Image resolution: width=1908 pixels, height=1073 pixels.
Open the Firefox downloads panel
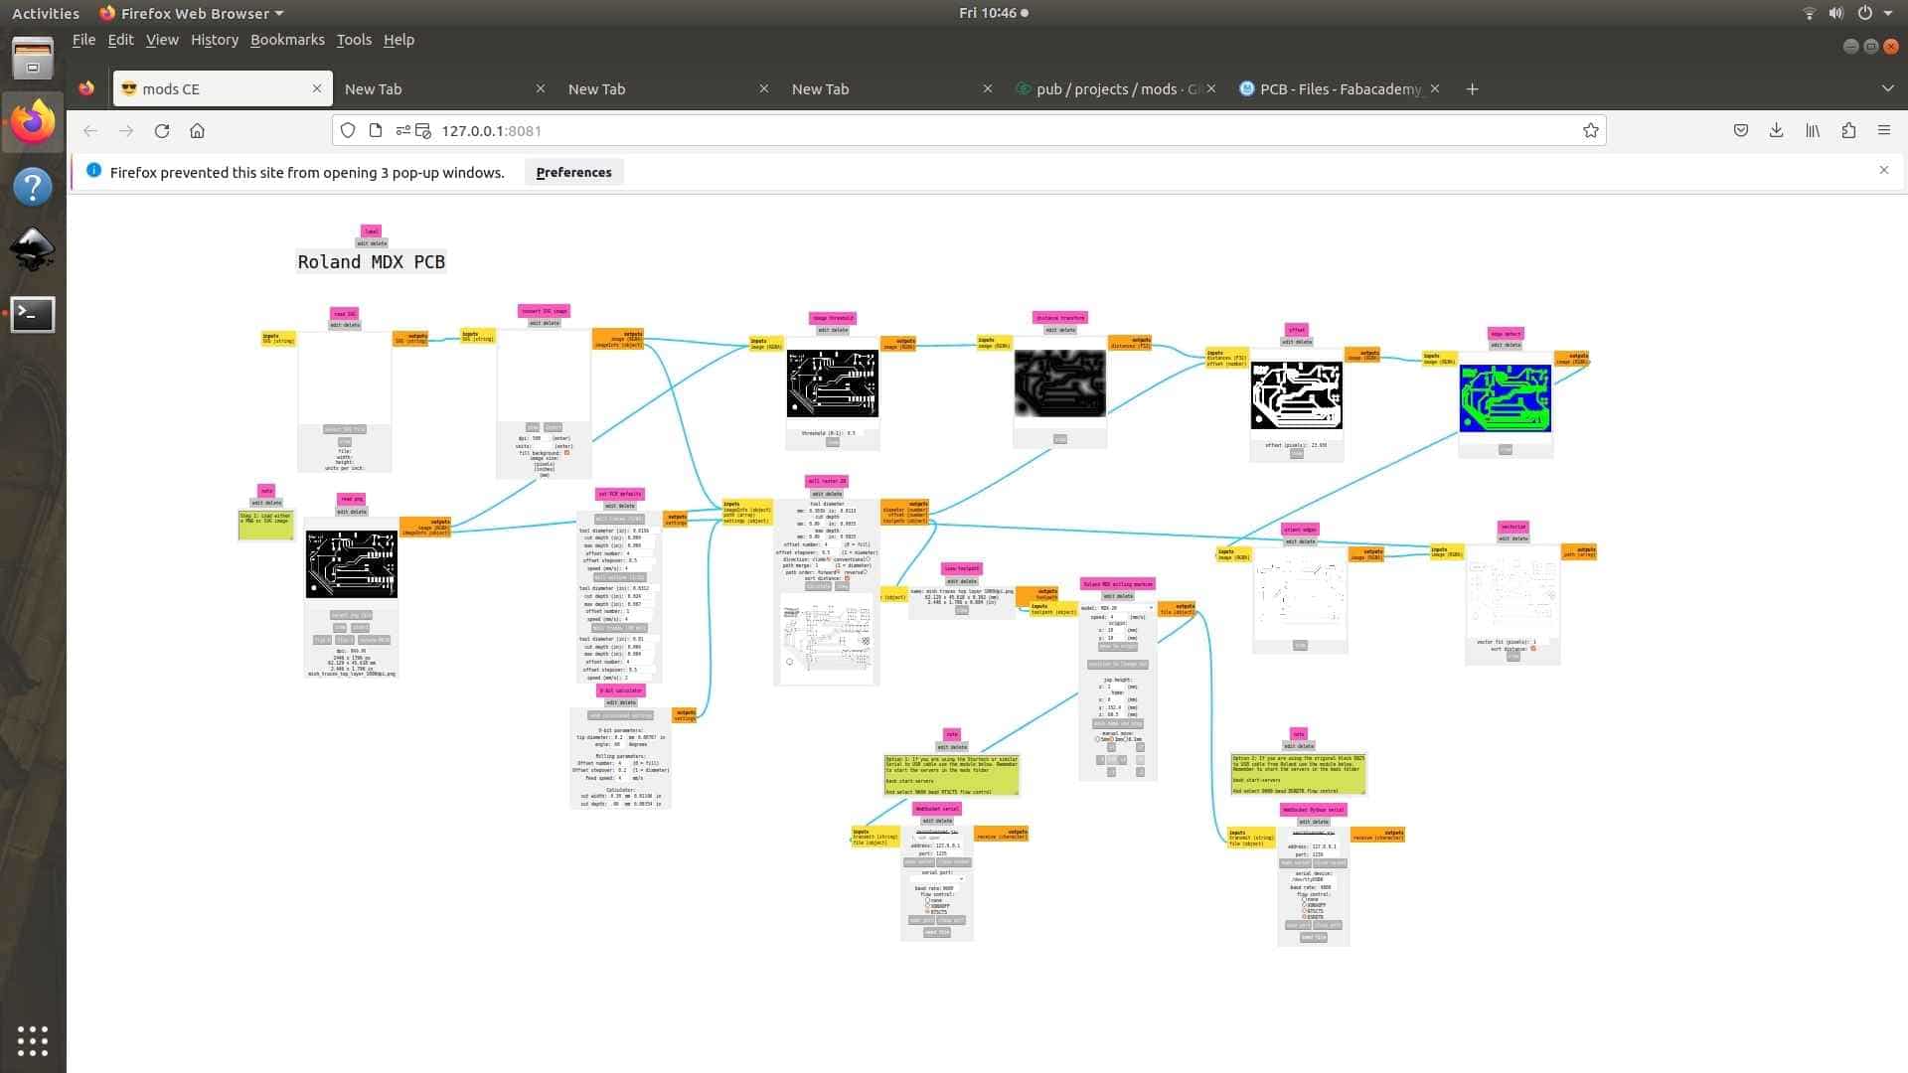pyautogui.click(x=1776, y=130)
